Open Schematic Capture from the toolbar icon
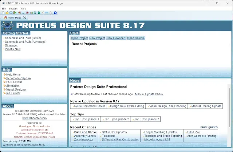233x152 pixels. pyautogui.click(x=23, y=13)
